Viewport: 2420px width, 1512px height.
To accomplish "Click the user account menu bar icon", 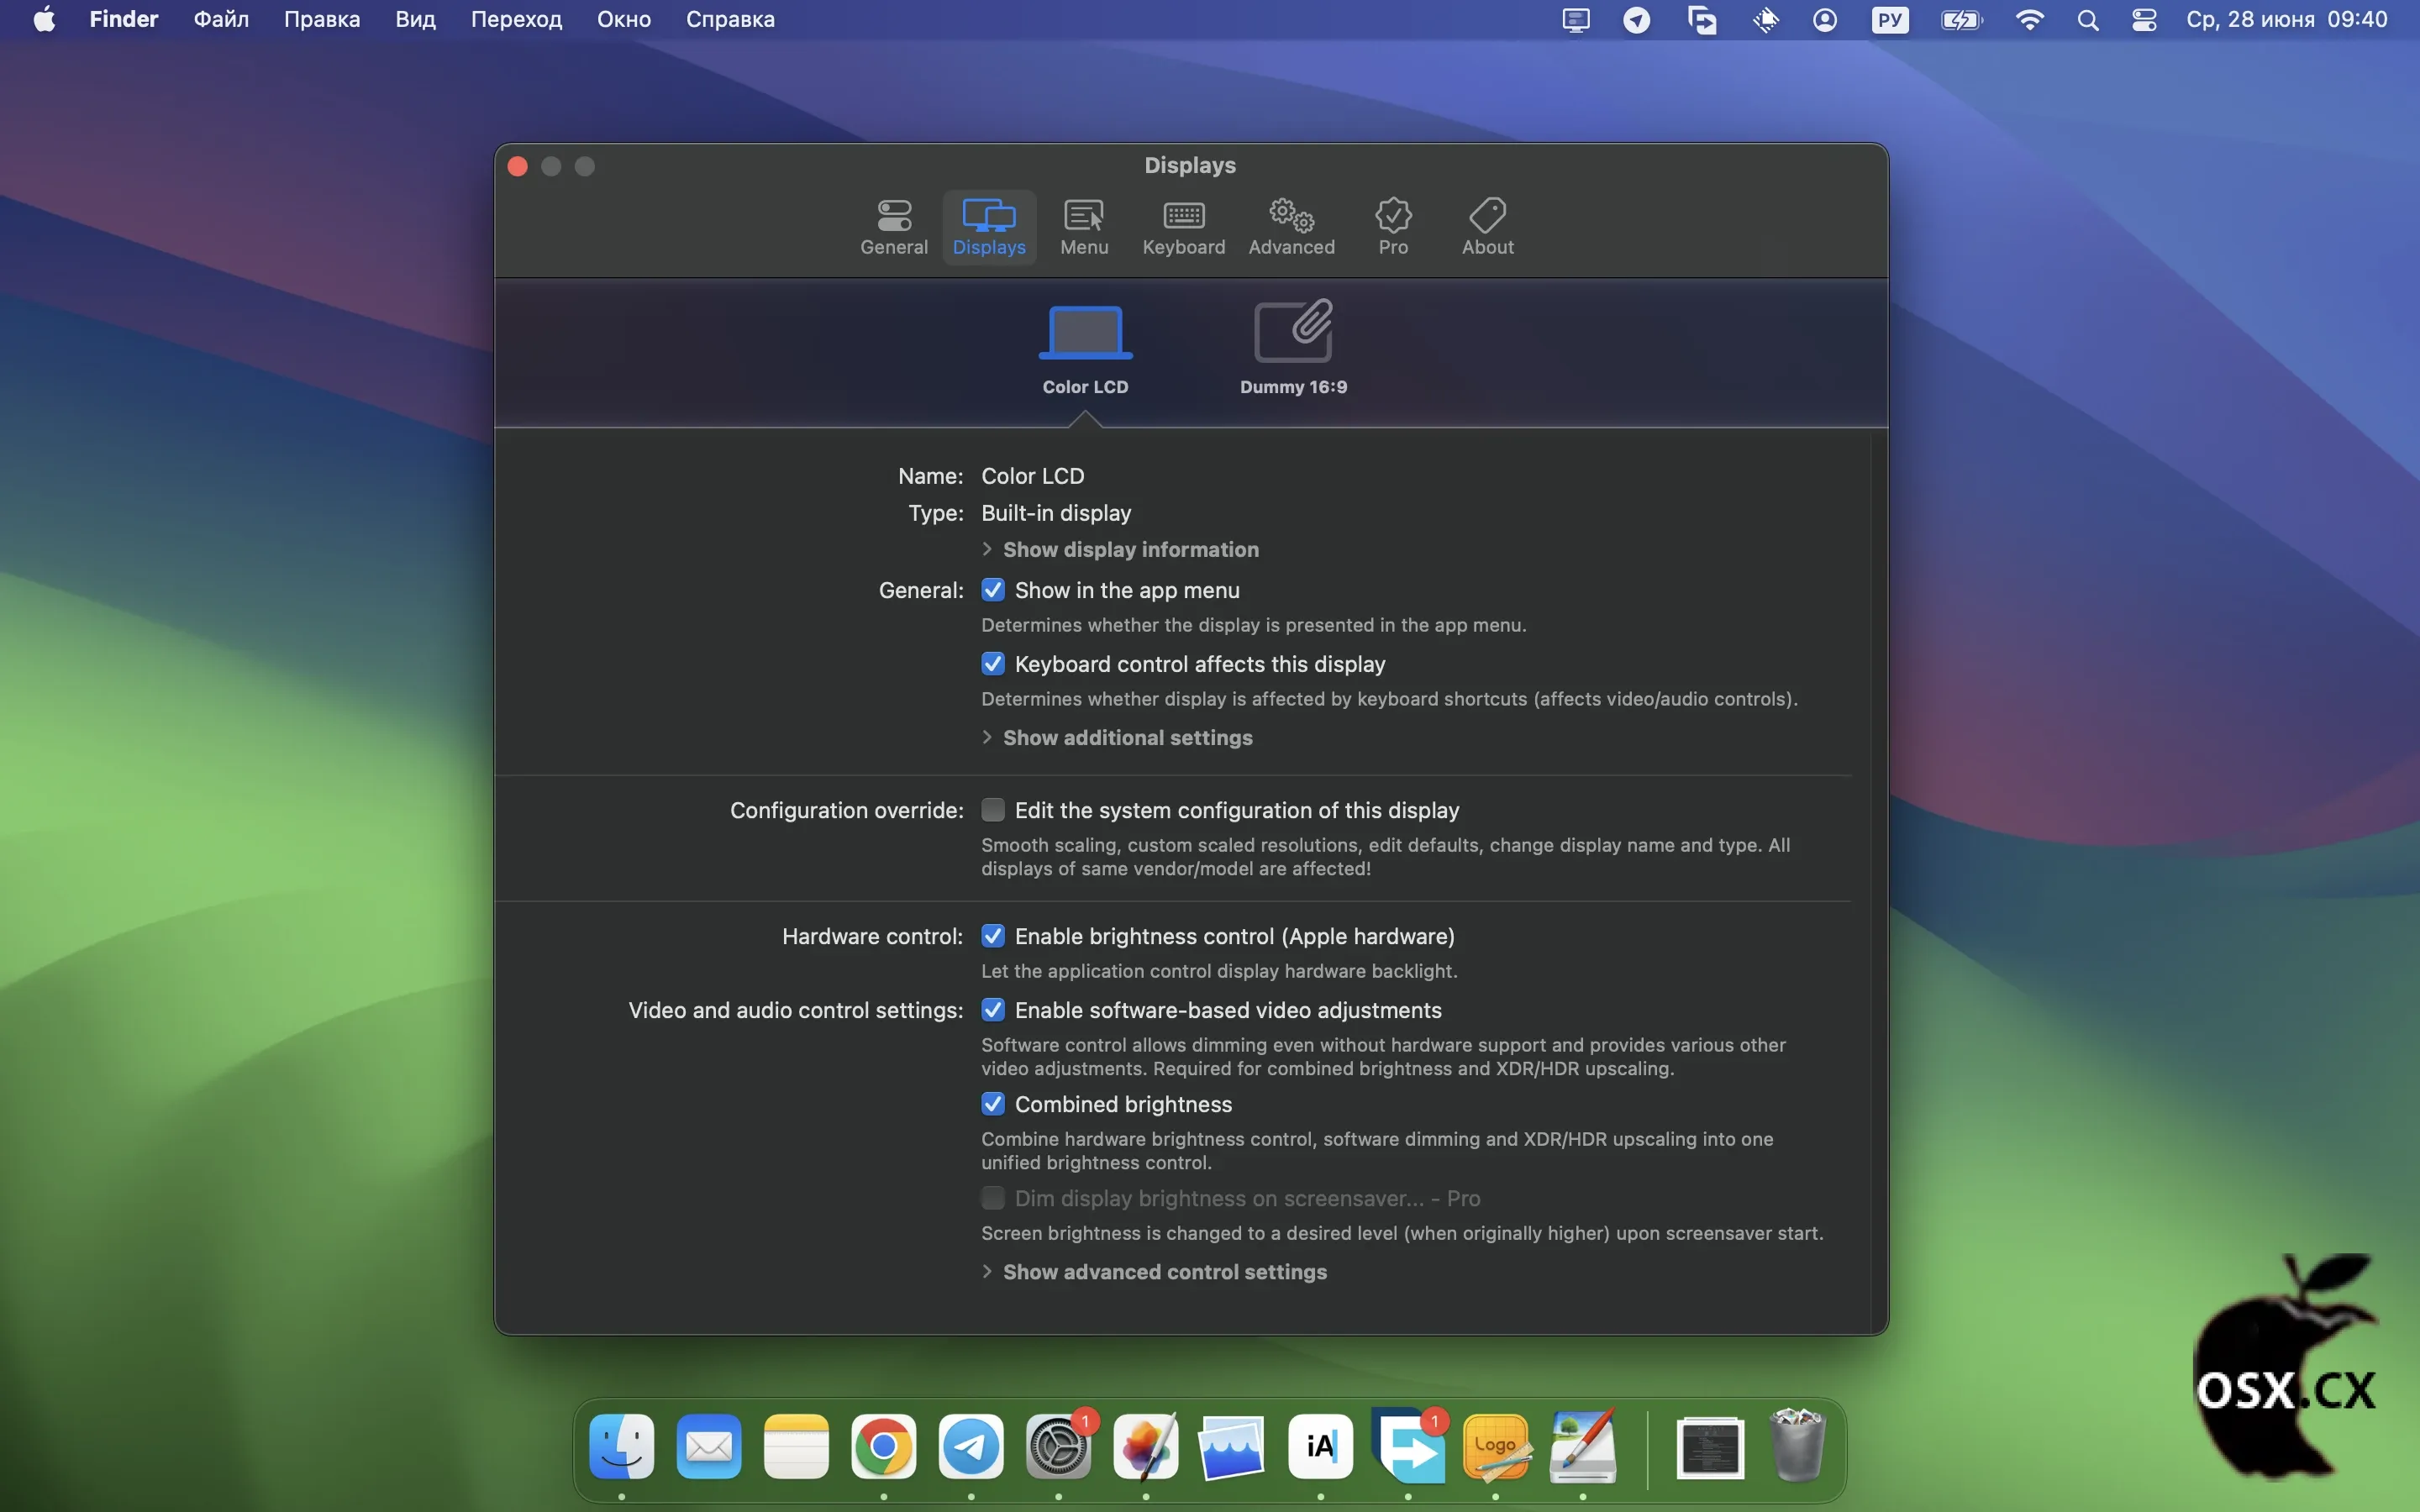I will [x=1825, y=19].
